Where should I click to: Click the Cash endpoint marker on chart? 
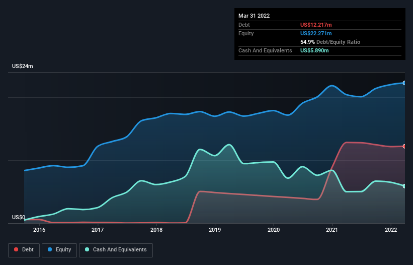[x=404, y=186]
